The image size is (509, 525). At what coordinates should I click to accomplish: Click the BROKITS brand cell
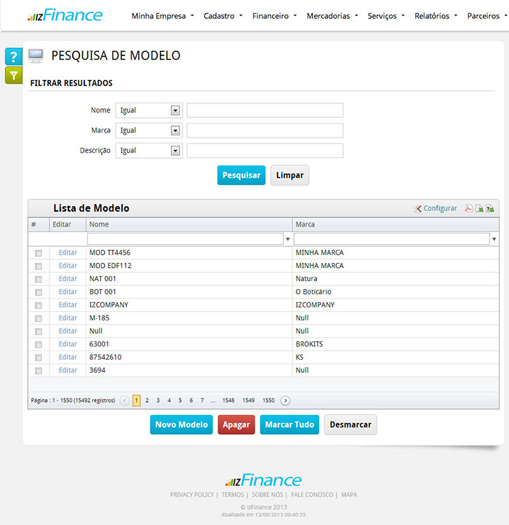[396, 344]
